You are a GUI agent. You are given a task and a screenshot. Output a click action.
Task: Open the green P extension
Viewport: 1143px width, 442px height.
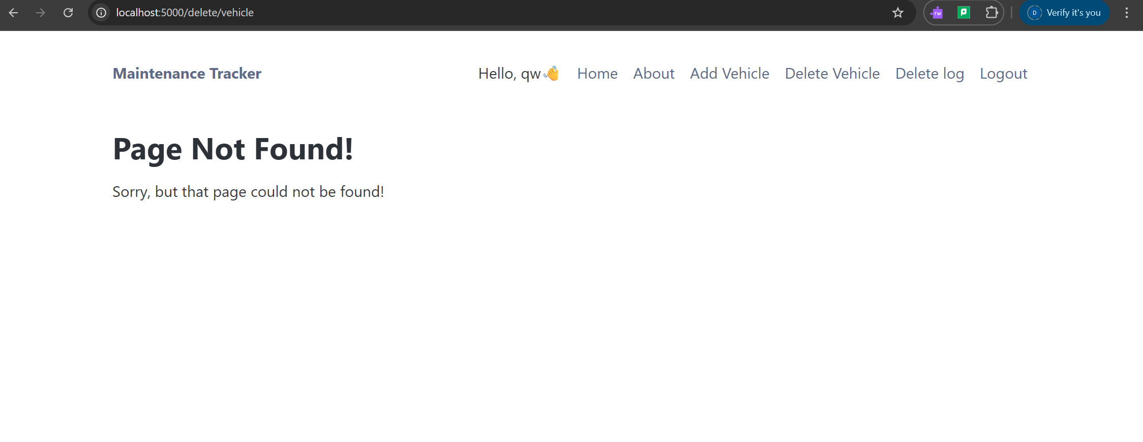[x=964, y=13]
